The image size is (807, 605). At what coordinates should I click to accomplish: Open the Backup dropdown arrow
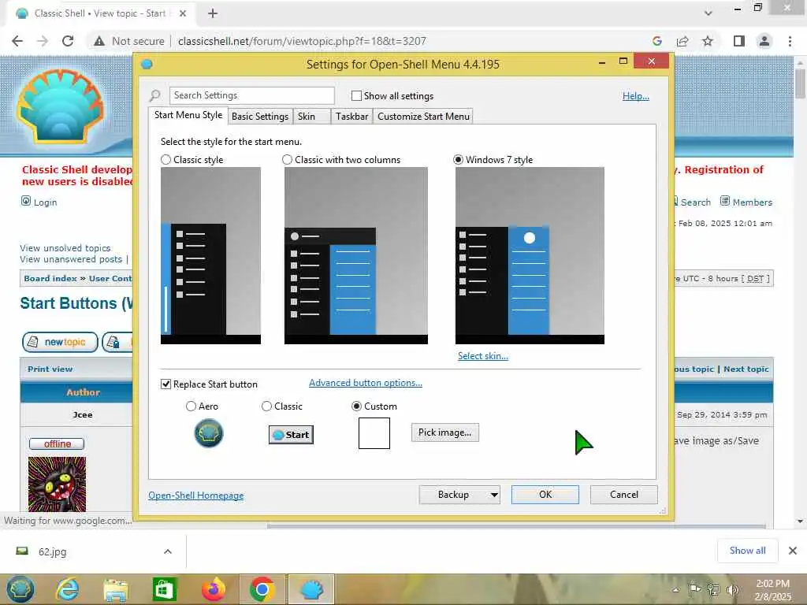tap(493, 495)
